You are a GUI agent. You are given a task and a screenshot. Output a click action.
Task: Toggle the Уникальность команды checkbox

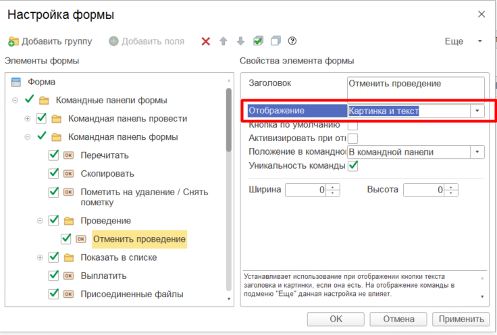pos(352,165)
